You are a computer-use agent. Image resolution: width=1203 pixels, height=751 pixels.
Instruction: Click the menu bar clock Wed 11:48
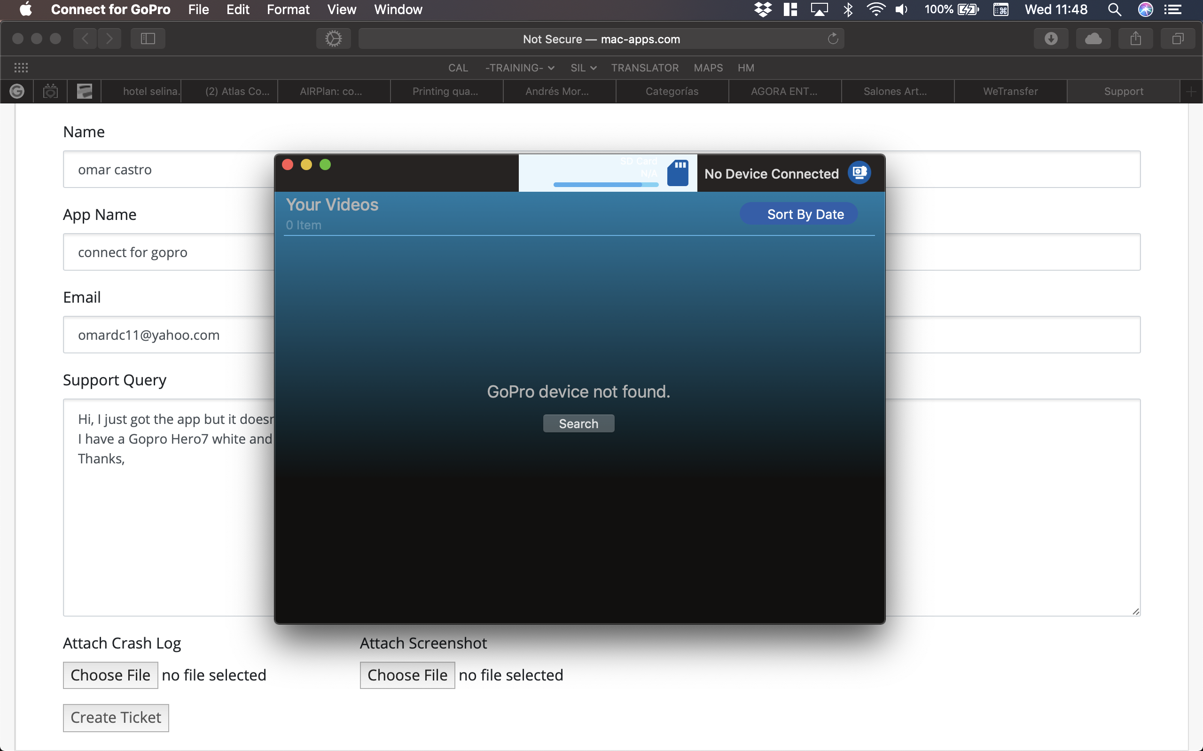[x=1056, y=9]
